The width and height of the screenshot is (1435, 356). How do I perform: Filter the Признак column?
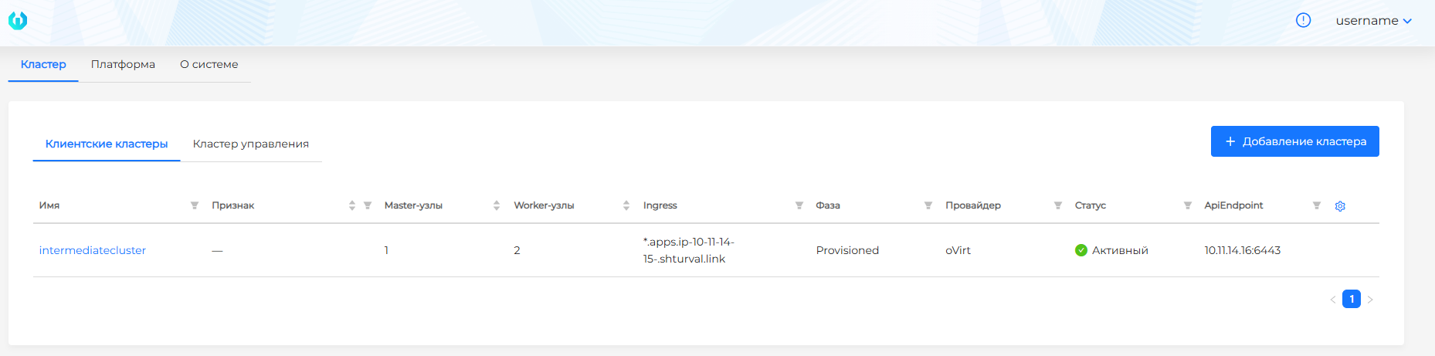(368, 205)
